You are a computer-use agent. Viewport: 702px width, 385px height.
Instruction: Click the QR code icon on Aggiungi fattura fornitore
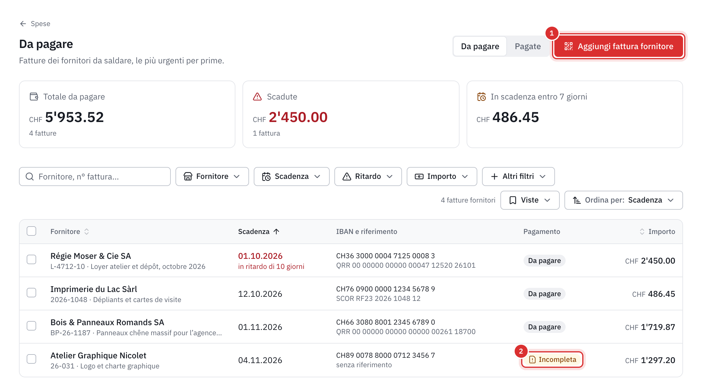(x=568, y=46)
